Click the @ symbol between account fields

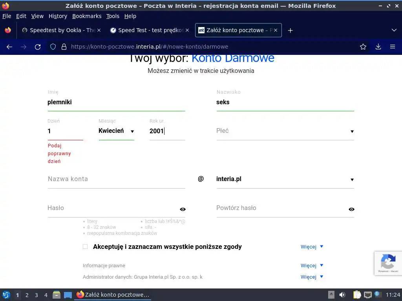pos(201,179)
